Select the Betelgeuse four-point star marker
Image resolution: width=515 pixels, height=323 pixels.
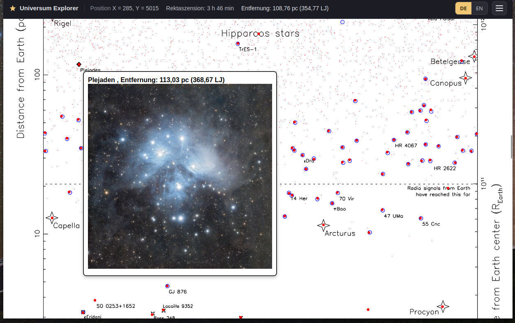click(x=474, y=57)
